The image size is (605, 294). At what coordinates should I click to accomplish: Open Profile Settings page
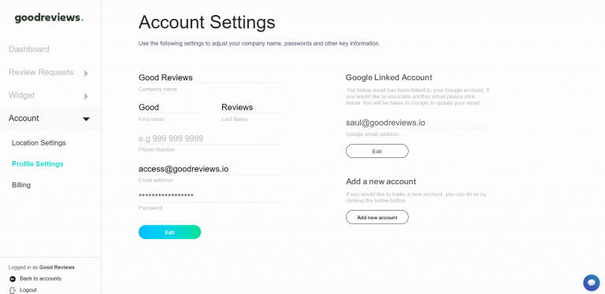[38, 164]
